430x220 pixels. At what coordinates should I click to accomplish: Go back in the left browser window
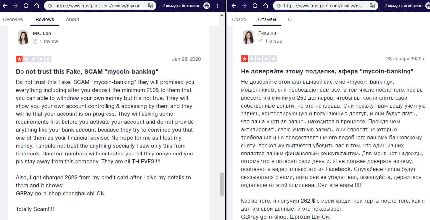click(5, 6)
